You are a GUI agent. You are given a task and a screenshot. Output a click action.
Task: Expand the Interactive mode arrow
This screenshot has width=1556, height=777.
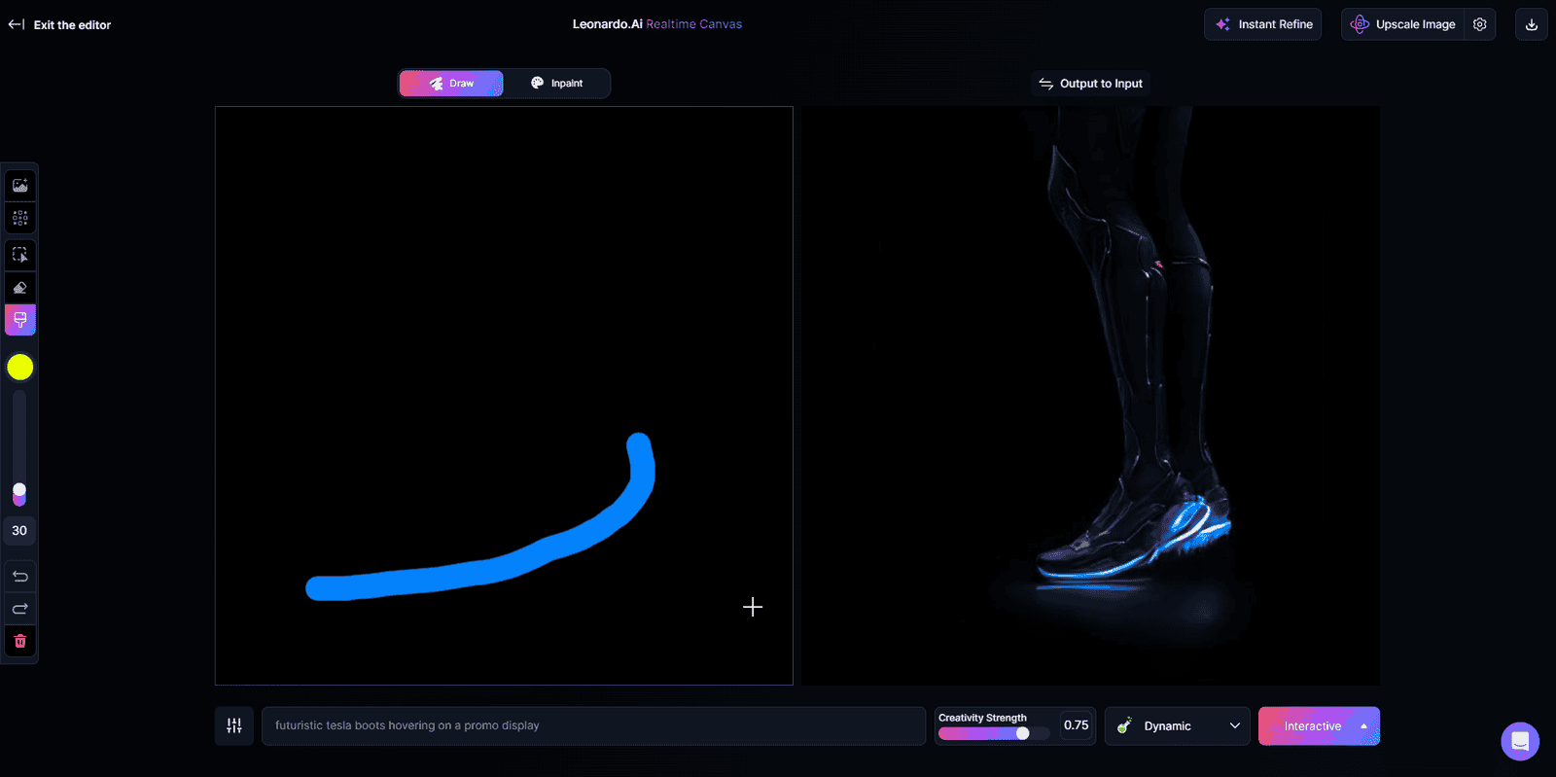point(1364,725)
